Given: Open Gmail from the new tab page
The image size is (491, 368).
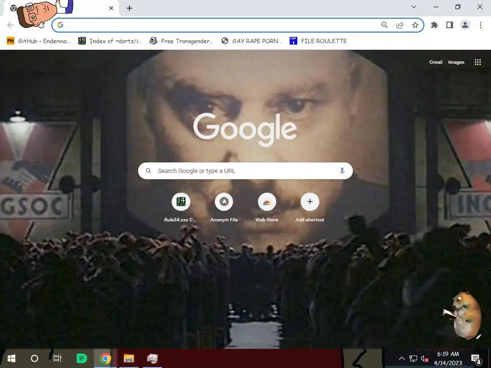Looking at the screenshot, I should click(x=435, y=62).
